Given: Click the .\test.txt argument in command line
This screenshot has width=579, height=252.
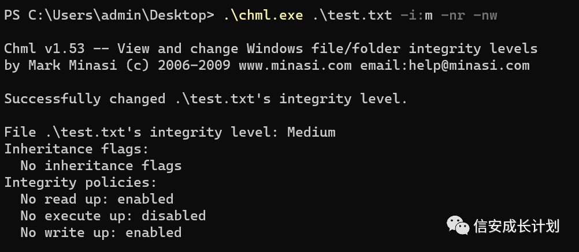Looking at the screenshot, I should pos(352,16).
